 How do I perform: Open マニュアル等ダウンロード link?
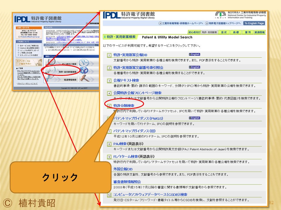click(x=29, y=50)
